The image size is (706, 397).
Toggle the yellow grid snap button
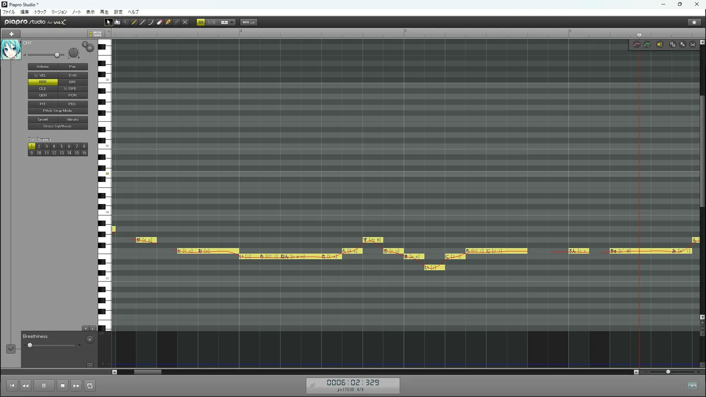200,22
